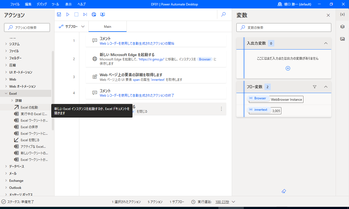Viewport: 349px width, 209px height.
Task: Toggle the variables pane {x} icon
Action: click(342, 14)
